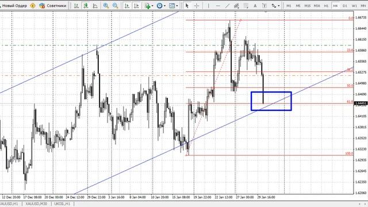
Task: Switch timeframe to D1
Action: pos(345,6)
